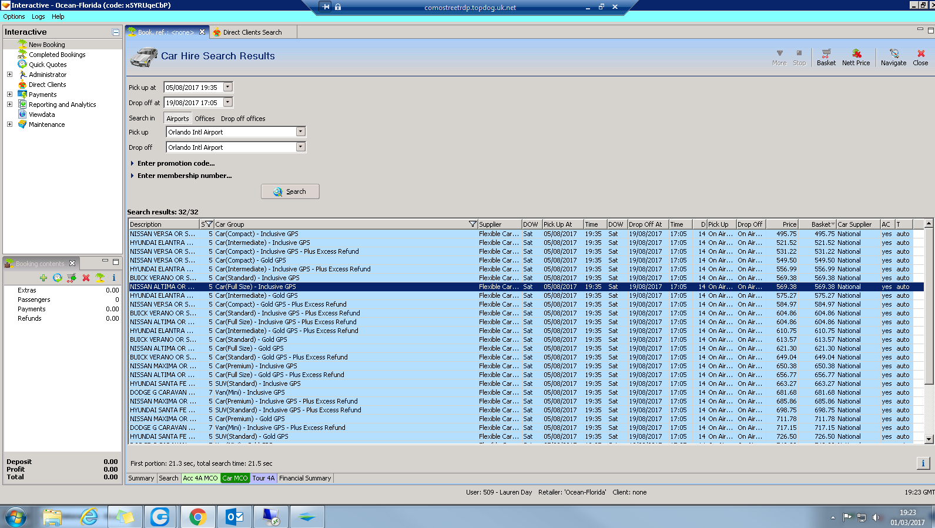The image size is (935, 528).
Task: Minimize the Interactive navigation panel
Action: tap(116, 32)
